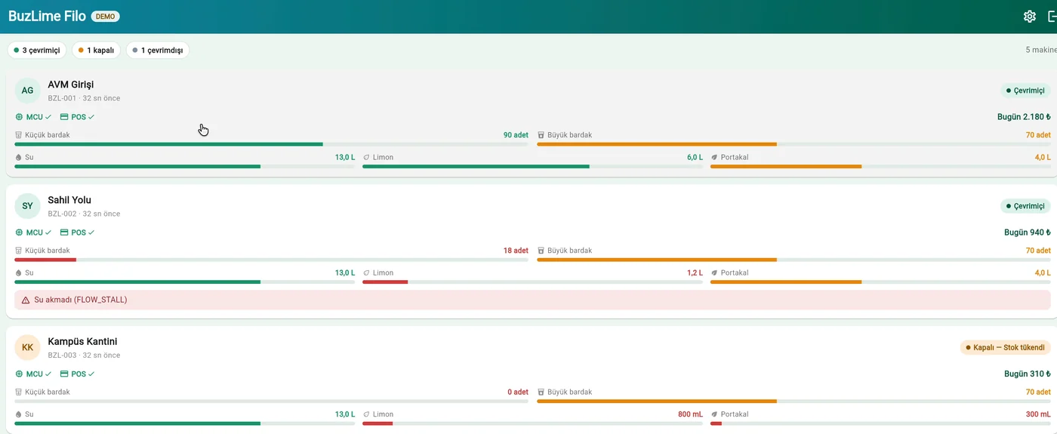The image size is (1057, 434).
Task: Click Büyük bardak cup icon on AVM Girişi
Action: pyautogui.click(x=541, y=135)
